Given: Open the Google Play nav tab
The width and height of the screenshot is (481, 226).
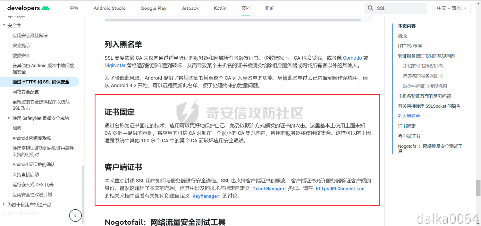Looking at the screenshot, I should [x=154, y=8].
